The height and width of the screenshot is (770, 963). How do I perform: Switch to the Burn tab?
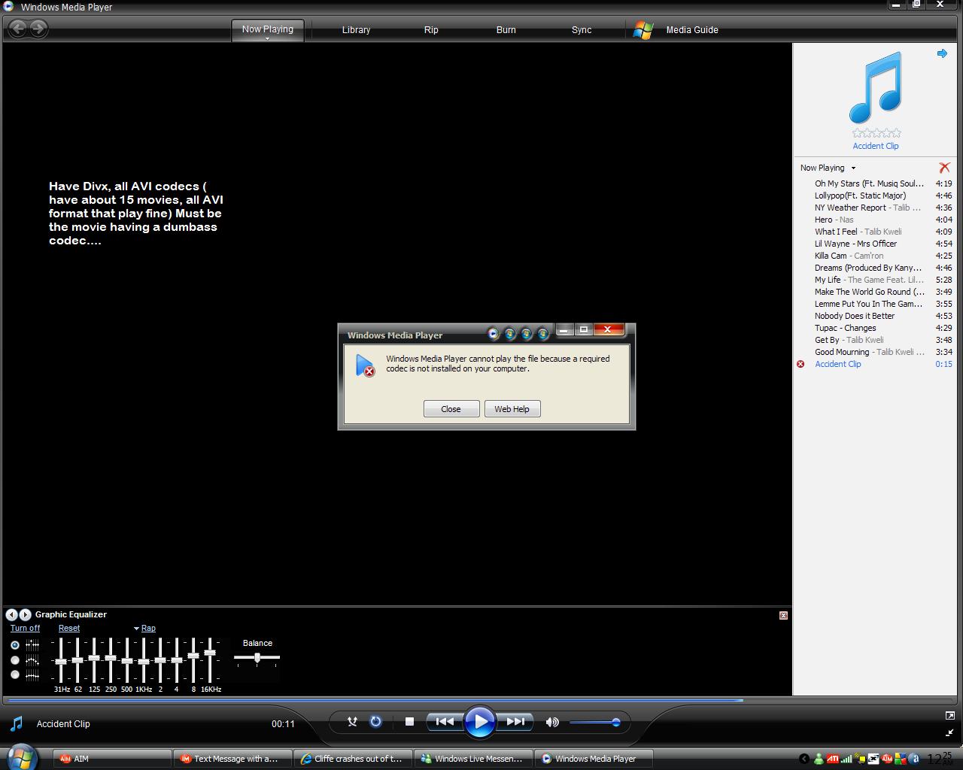506,30
